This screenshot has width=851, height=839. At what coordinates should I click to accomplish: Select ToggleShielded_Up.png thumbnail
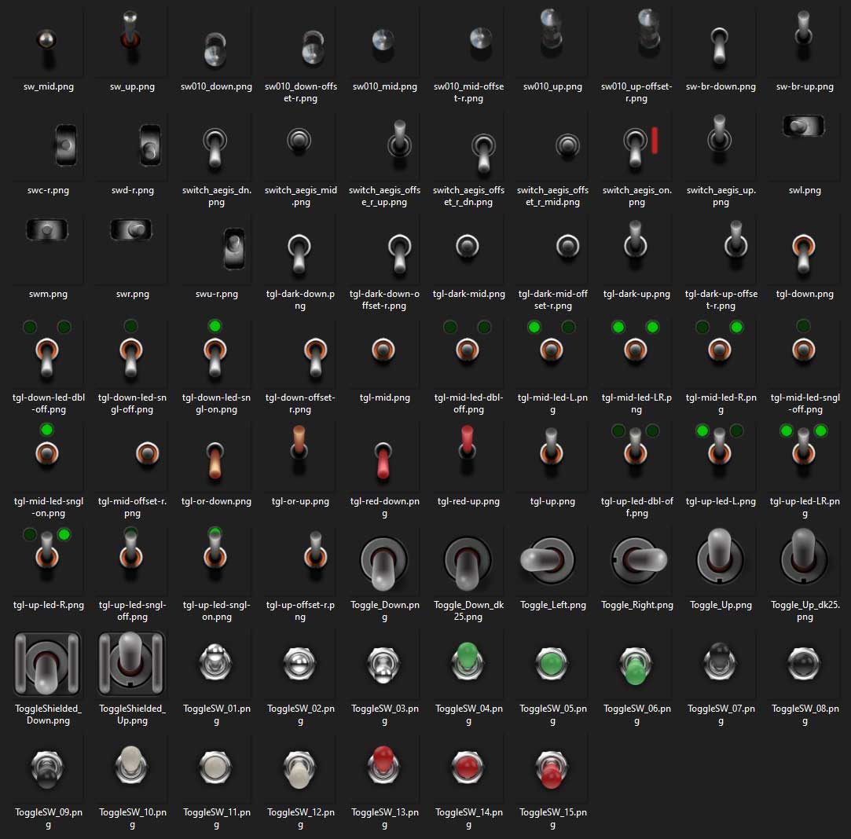(x=132, y=665)
